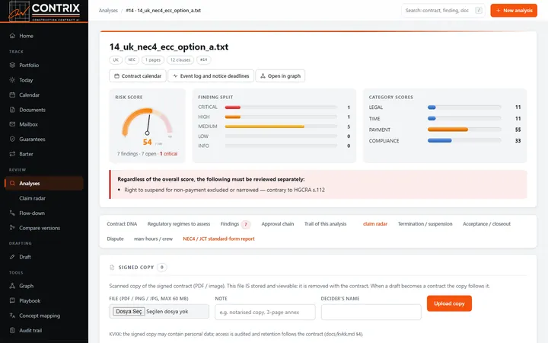Screen dimensions: 548x343
Task: Click the risk score gauge
Action: [147, 123]
